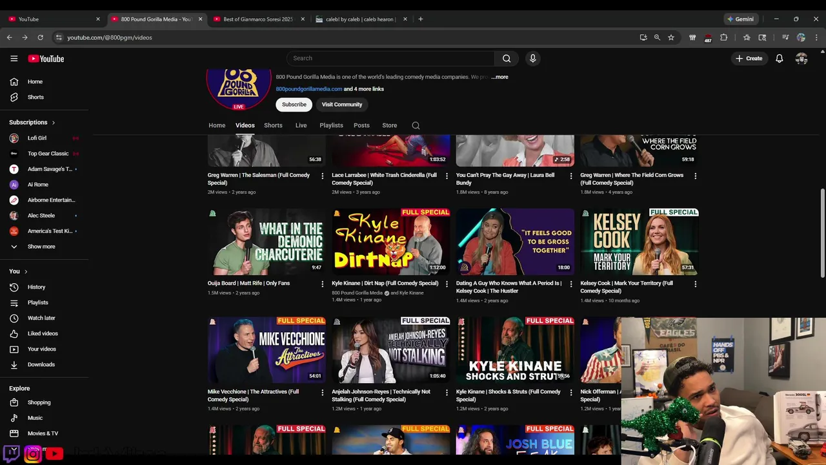
Task: Play Kyle Kinane Shocks and Struts thumbnail
Action: (x=515, y=349)
